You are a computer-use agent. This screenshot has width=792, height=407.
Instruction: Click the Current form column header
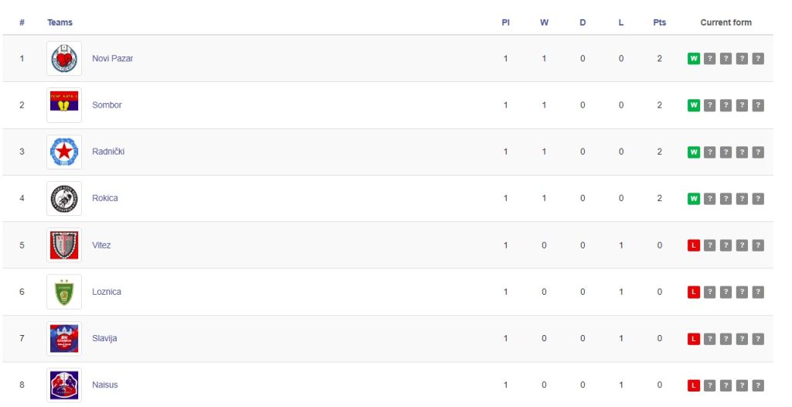point(725,22)
